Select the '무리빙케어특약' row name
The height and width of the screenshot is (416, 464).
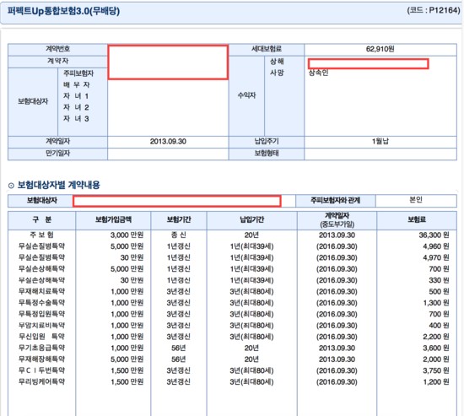point(41,382)
